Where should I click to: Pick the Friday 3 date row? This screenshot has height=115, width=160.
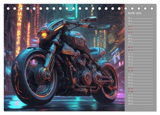[x=141, y=23]
